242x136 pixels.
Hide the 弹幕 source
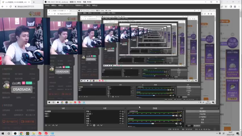(120, 118)
